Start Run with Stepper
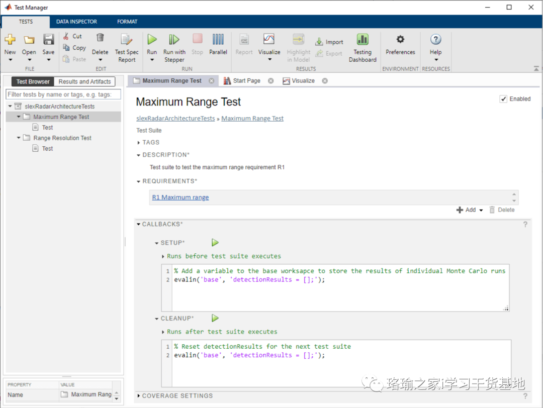This screenshot has height=408, width=543. pos(174,40)
